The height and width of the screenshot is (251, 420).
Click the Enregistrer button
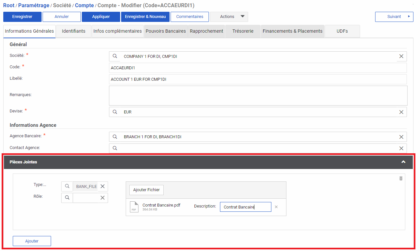(x=22, y=17)
